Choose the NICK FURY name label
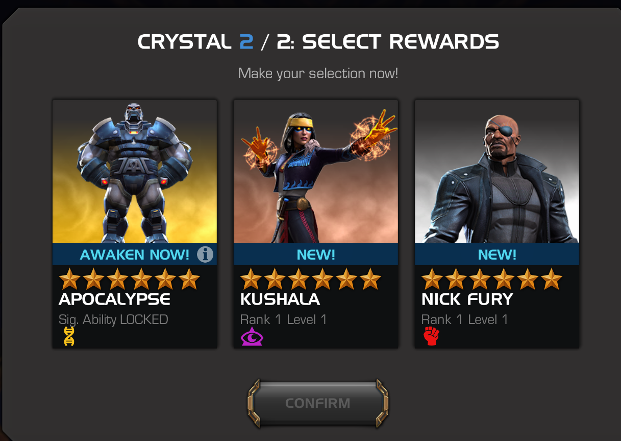The width and height of the screenshot is (621, 441). (x=467, y=299)
